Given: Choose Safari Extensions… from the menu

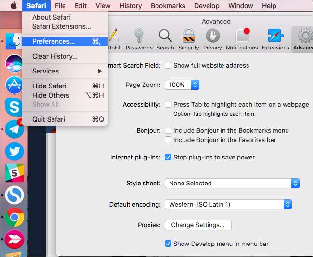Looking at the screenshot, I should [65, 26].
